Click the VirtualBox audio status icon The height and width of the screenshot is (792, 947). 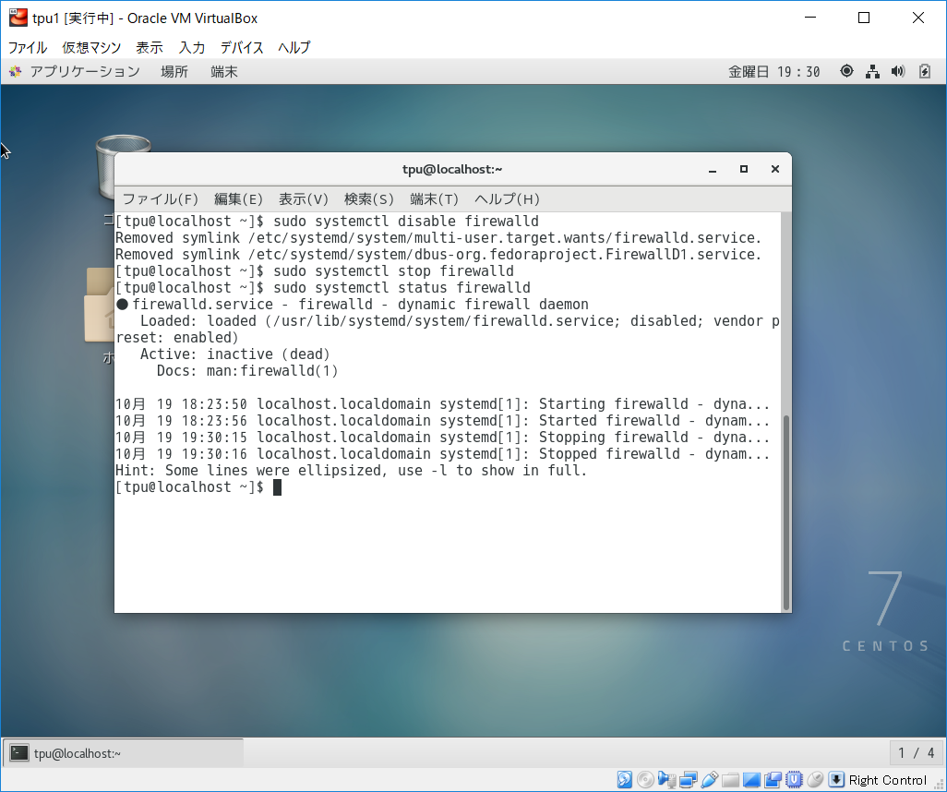(x=666, y=780)
